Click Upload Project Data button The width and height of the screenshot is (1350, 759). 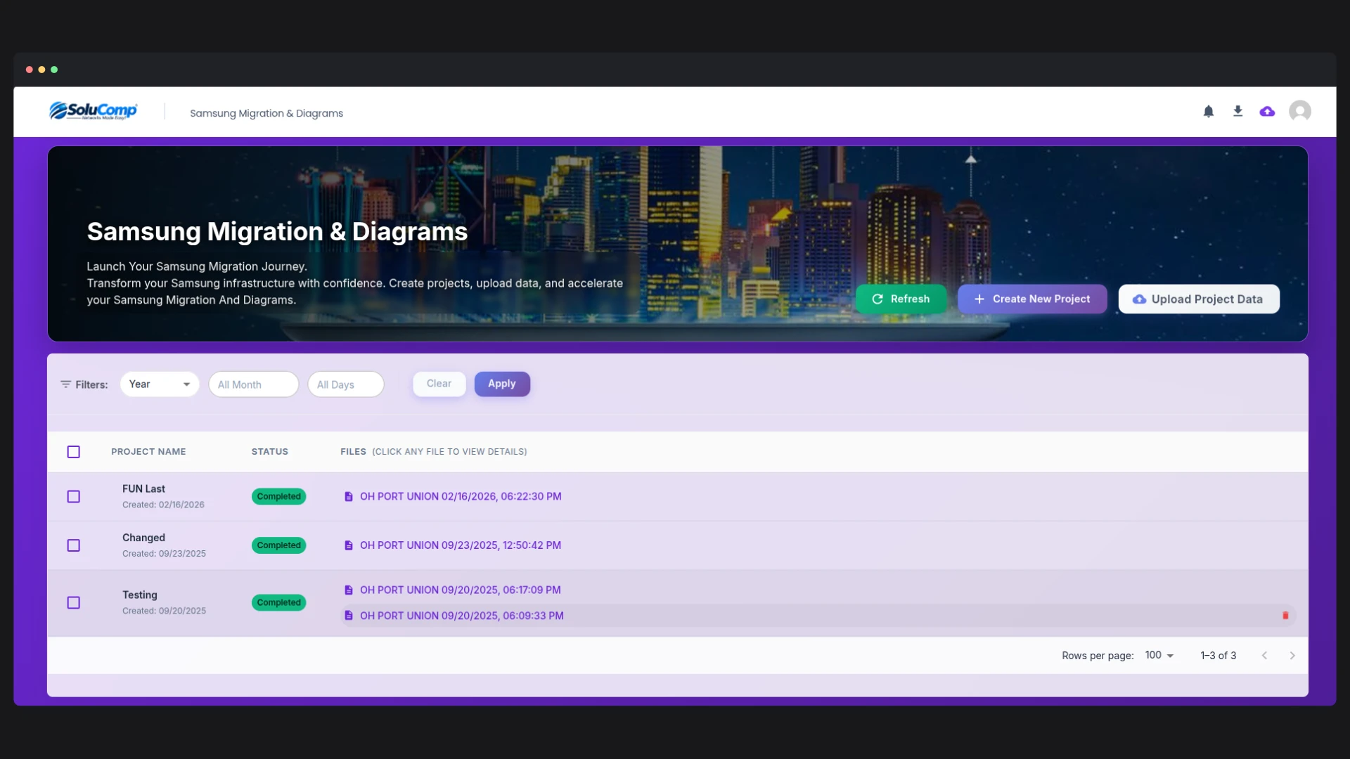click(x=1199, y=299)
